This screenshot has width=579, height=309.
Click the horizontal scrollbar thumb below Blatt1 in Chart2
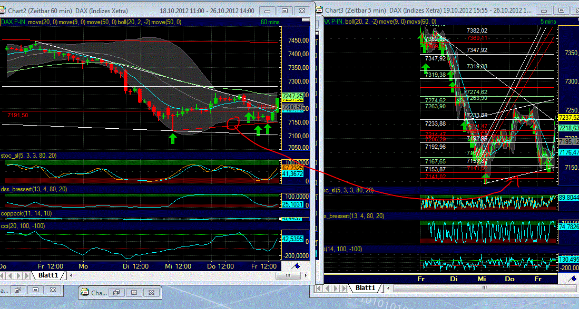click(x=288, y=275)
